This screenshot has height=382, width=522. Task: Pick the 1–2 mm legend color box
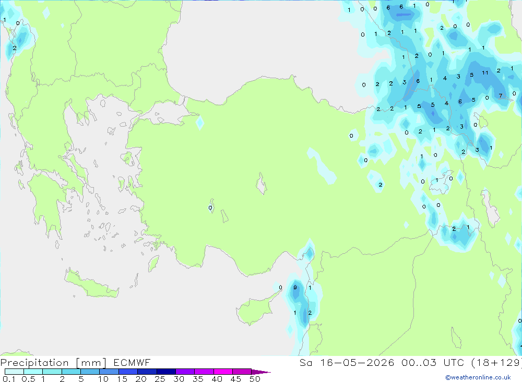(x=52, y=372)
